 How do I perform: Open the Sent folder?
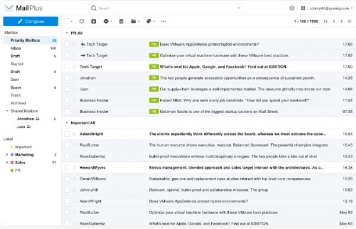[x=31, y=80]
